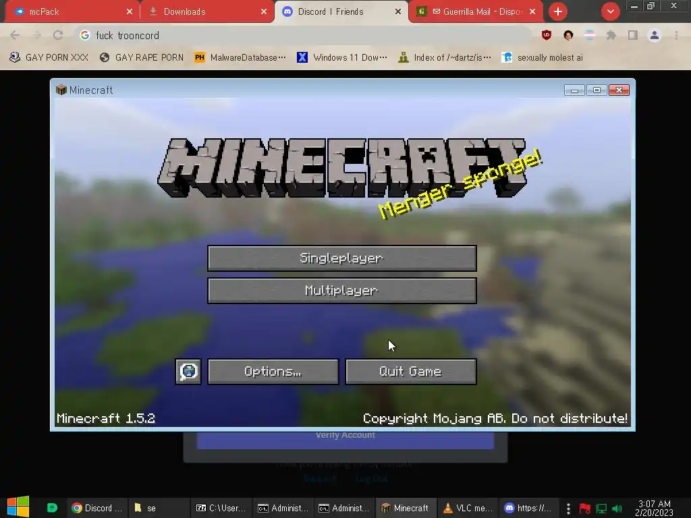Switch to VLC media player taskbar item
This screenshot has height=518, width=691.
pos(467,508)
